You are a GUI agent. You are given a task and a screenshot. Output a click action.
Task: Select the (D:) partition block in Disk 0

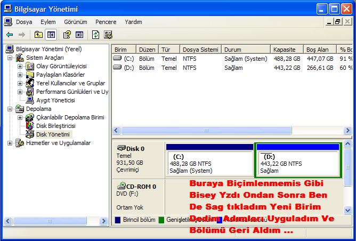click(x=298, y=163)
